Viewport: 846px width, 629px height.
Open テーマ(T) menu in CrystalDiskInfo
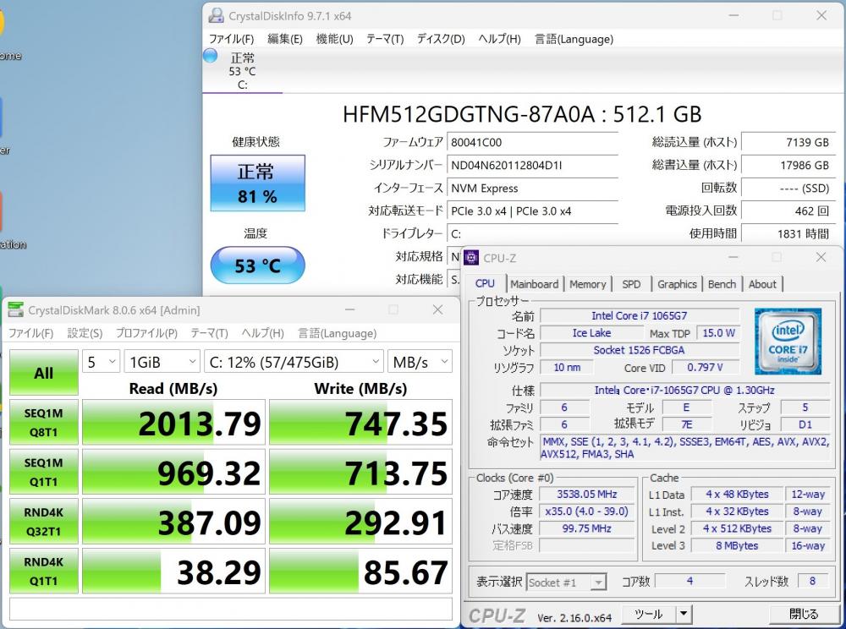385,39
